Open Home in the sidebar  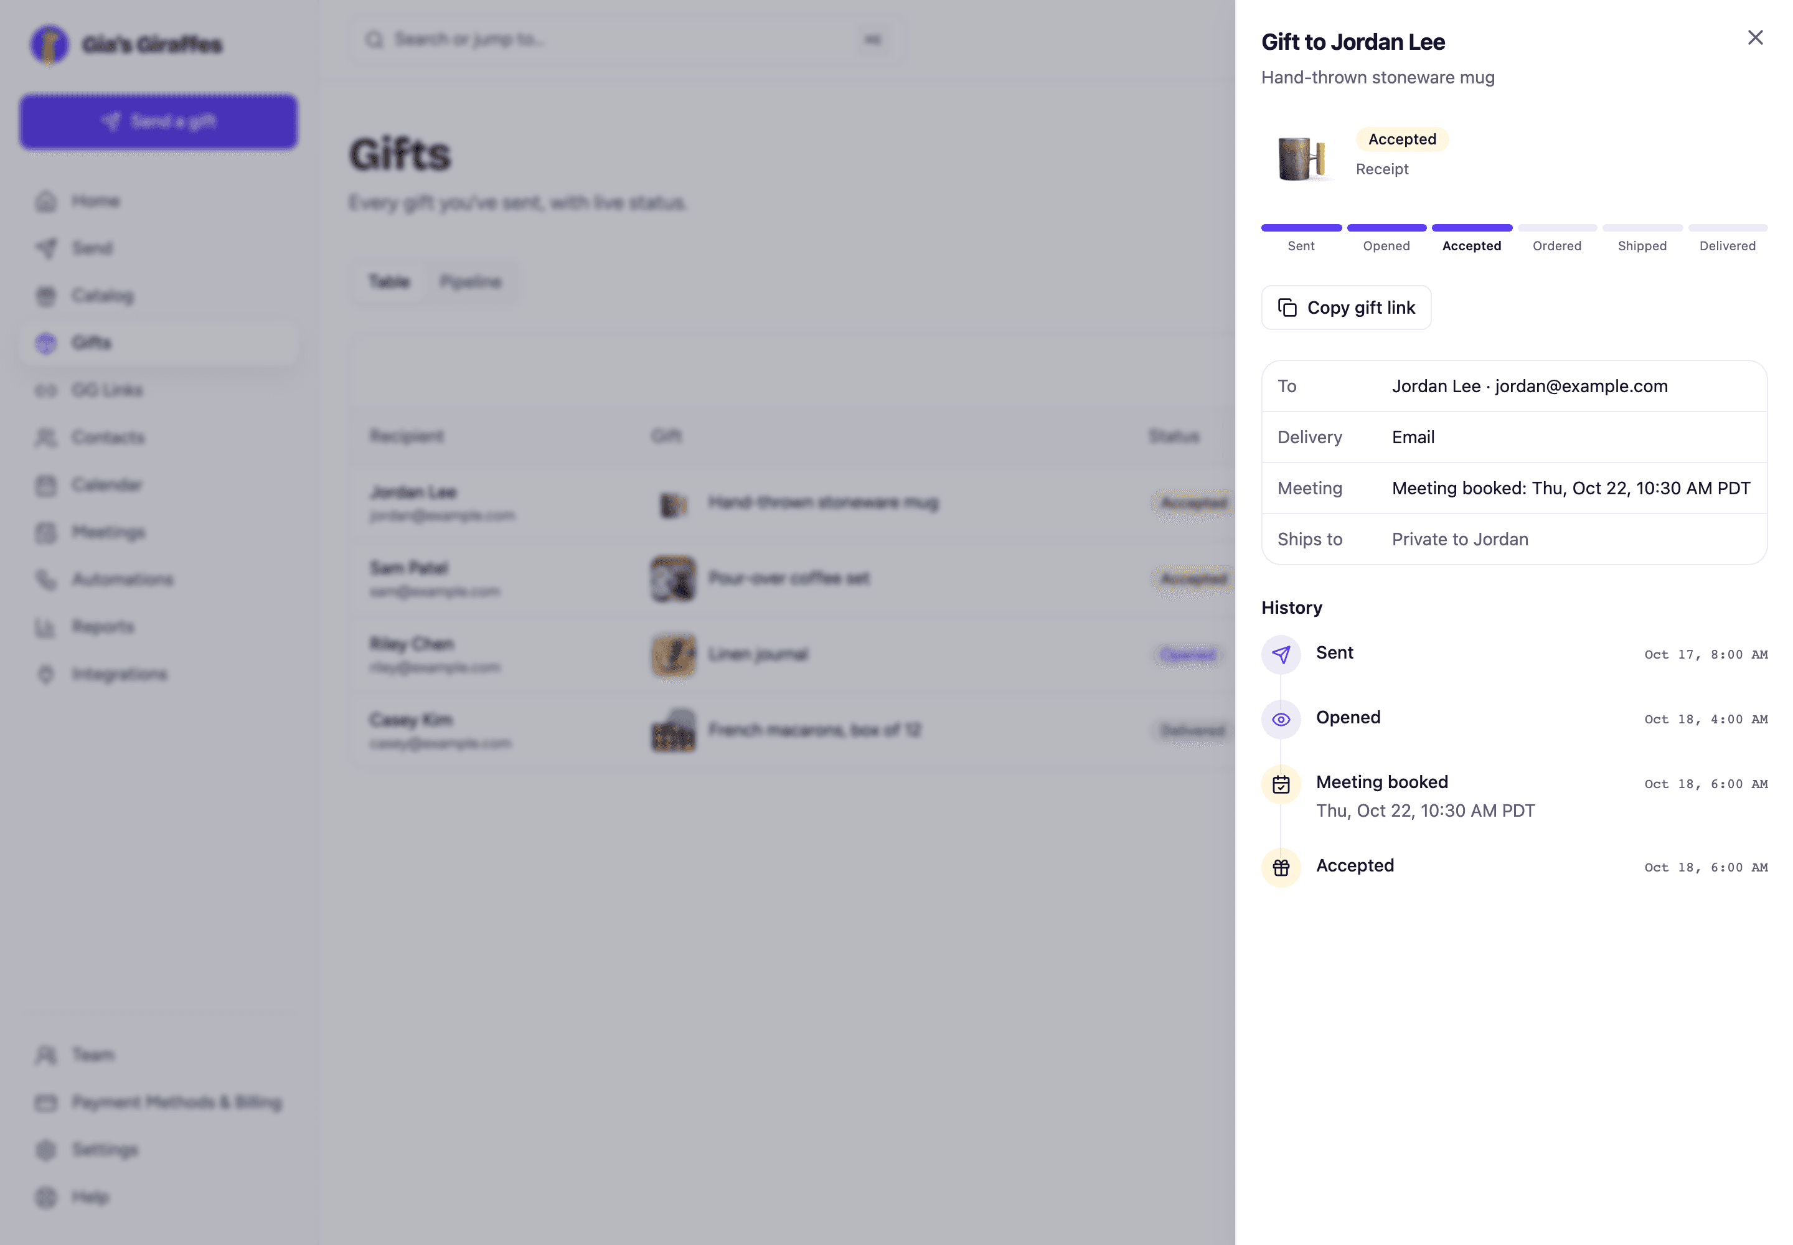point(158,201)
